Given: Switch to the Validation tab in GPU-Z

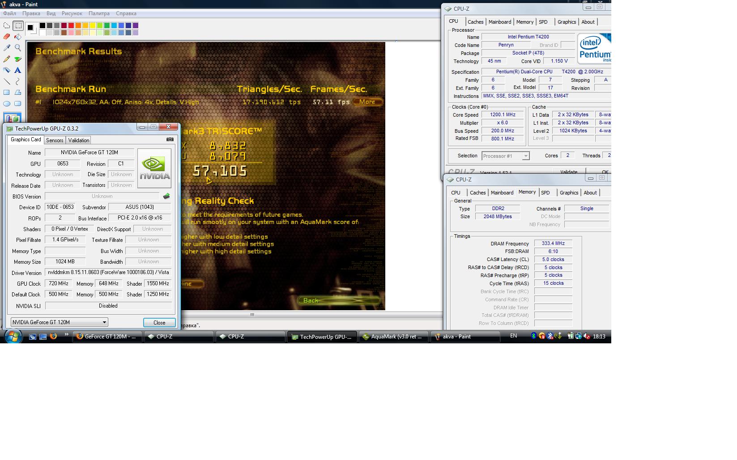Looking at the screenshot, I should [x=79, y=140].
